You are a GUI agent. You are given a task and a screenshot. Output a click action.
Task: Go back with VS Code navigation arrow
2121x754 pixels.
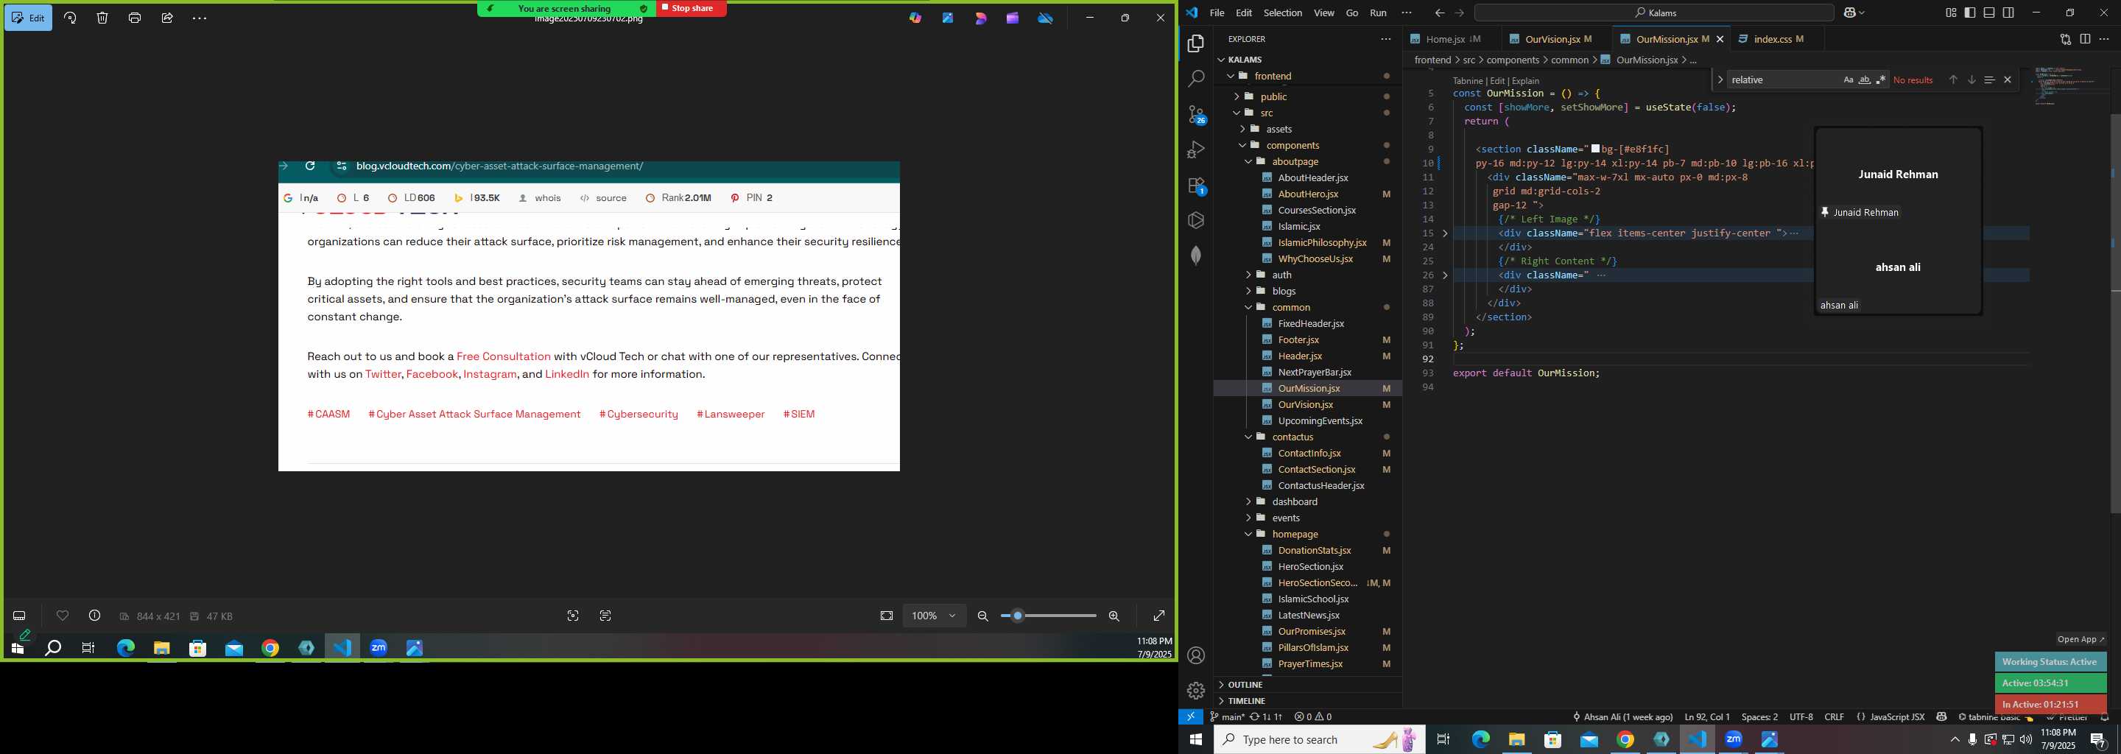(1439, 13)
